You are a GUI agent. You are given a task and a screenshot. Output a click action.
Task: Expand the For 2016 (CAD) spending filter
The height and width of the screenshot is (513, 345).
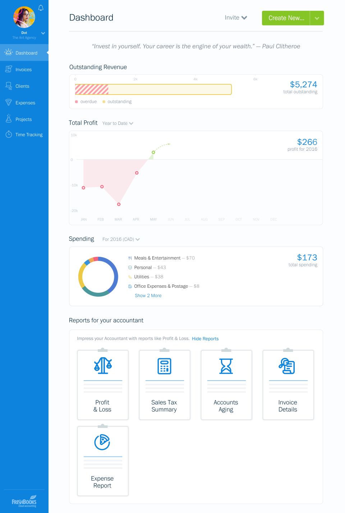pos(121,239)
